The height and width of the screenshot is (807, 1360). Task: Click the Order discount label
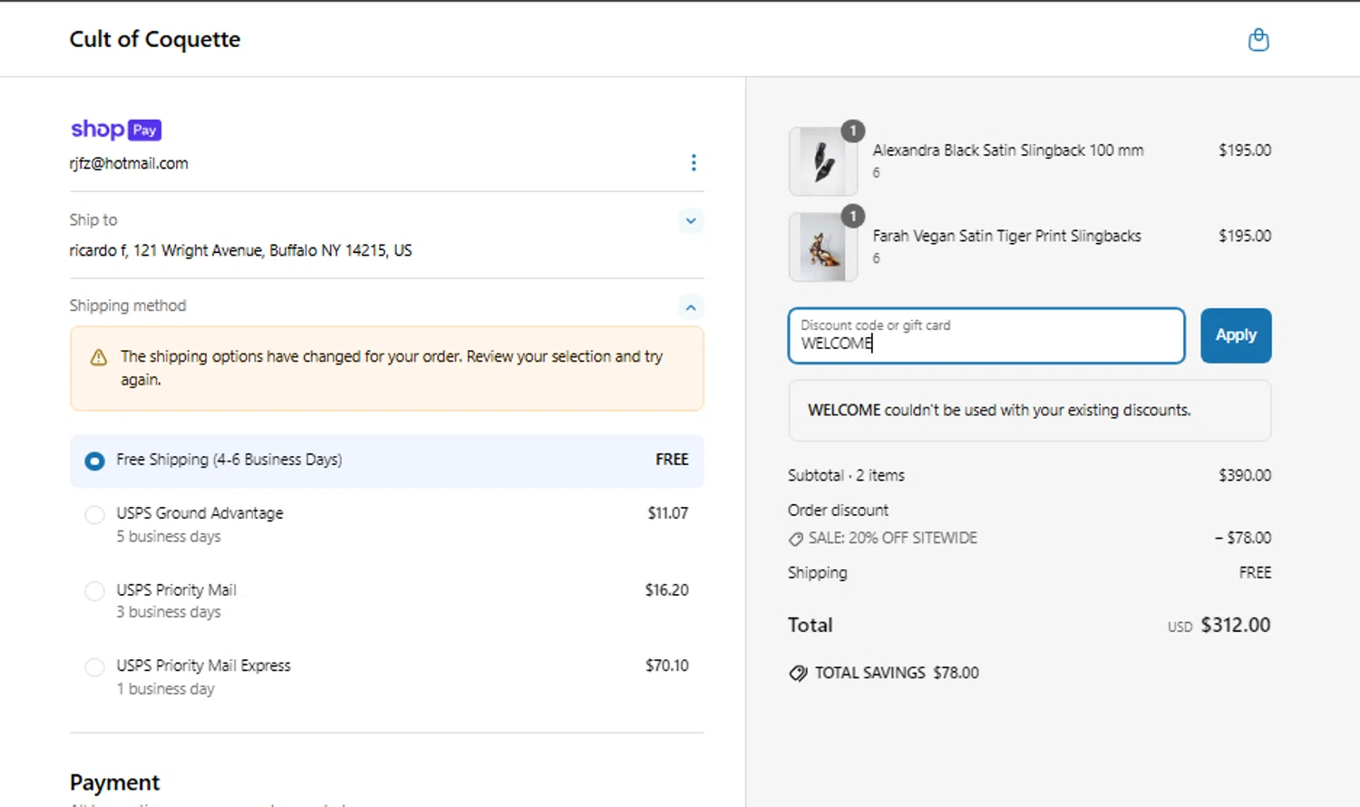[838, 510]
